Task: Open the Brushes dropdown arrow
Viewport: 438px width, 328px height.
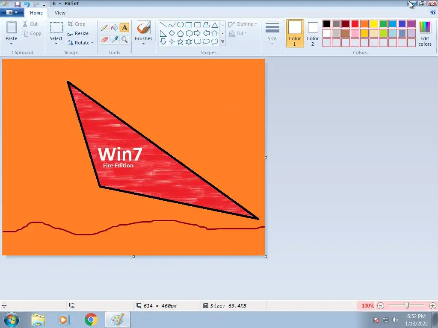Action: tap(143, 44)
